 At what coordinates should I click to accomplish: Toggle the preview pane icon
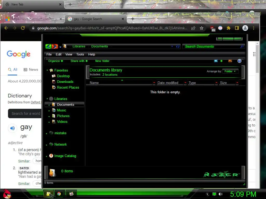230,61
